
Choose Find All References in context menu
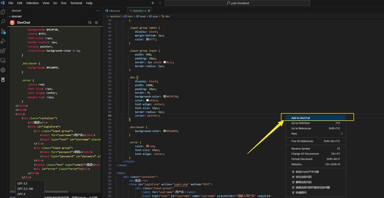(x=315, y=141)
